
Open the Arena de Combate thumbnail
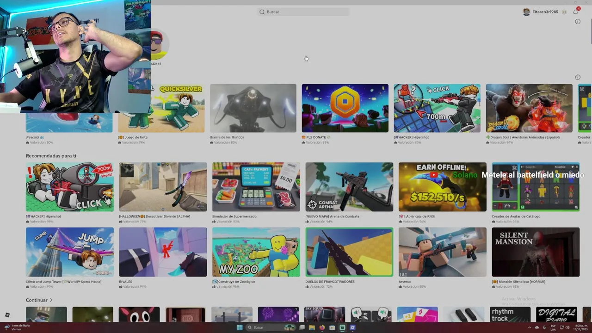(349, 187)
